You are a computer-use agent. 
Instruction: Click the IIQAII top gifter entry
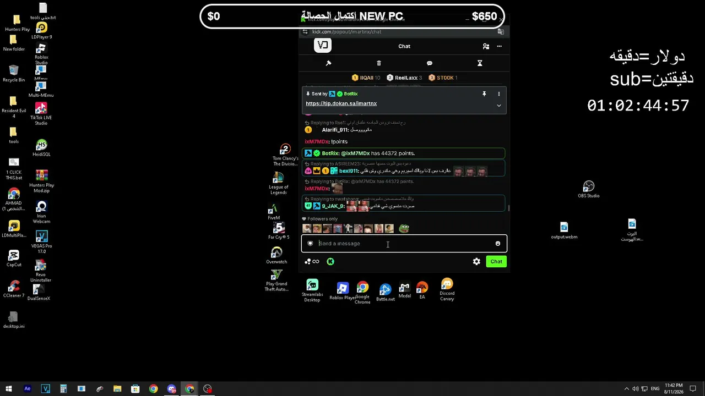pos(366,78)
